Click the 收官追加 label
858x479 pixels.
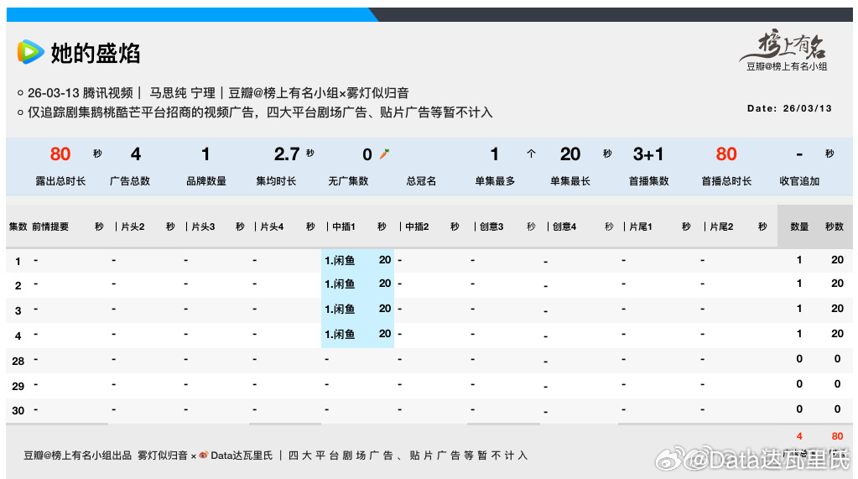(799, 180)
